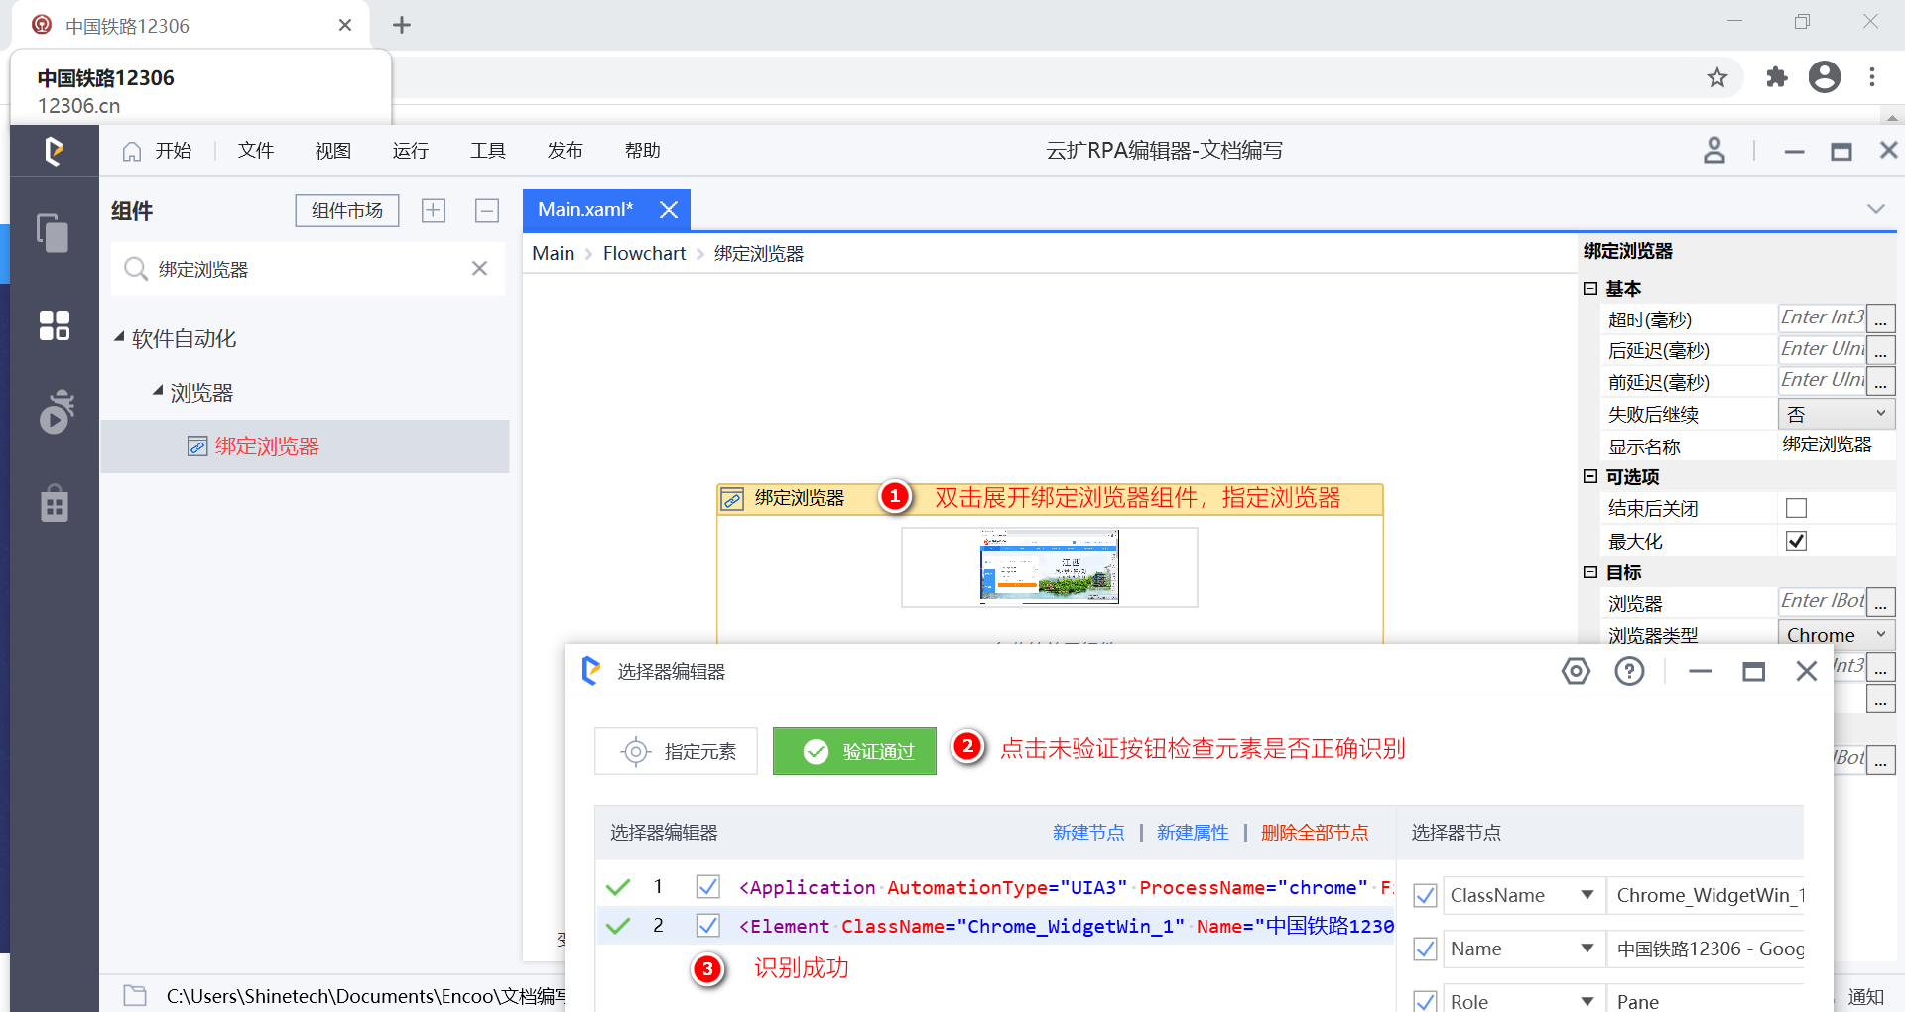Open the 视图 menu
Viewport: 1905px width, 1012px height.
333,151
